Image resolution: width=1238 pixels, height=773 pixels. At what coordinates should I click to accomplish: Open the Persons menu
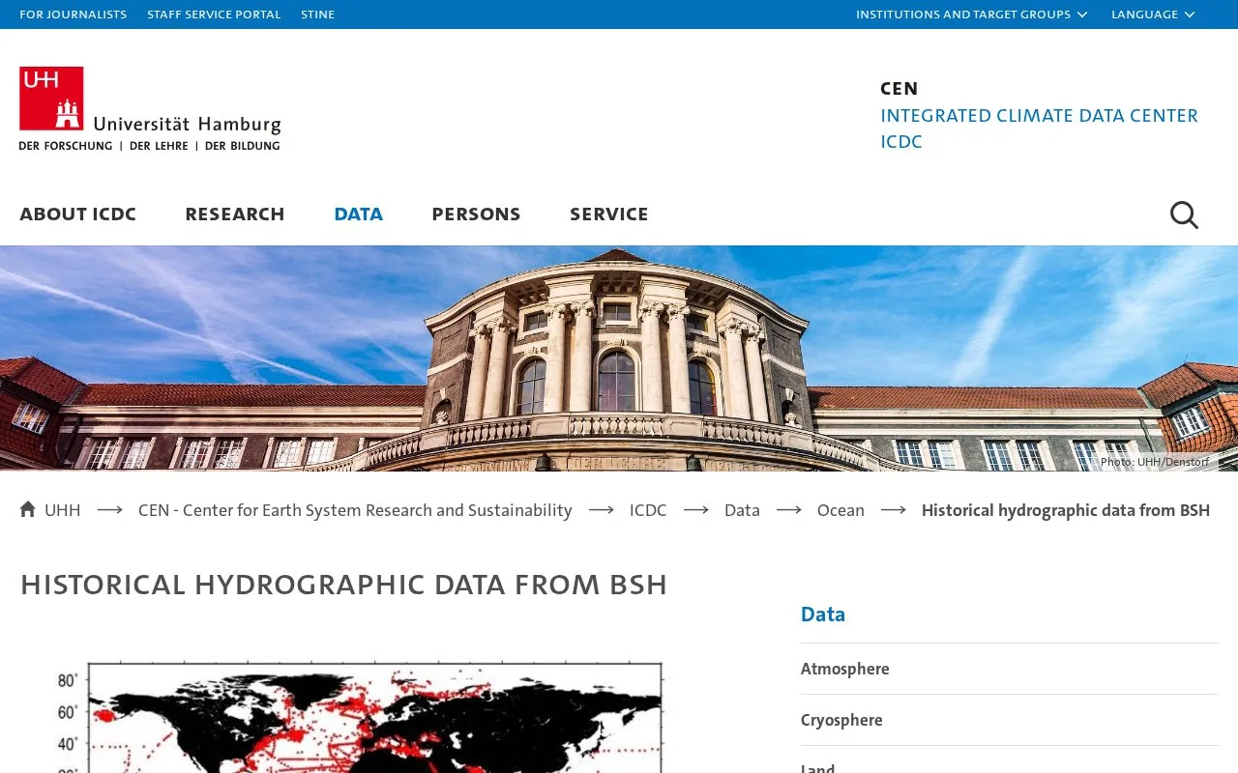pyautogui.click(x=476, y=214)
